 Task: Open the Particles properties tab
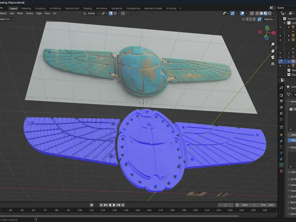pyautogui.click(x=281, y=147)
